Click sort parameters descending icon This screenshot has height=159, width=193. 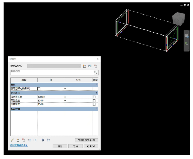click(48, 140)
